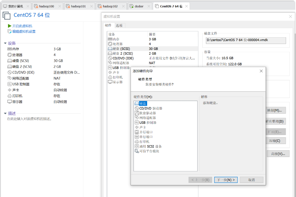Screen dimensions: 296x197
Task: Select USB 控制器 hardware type
Action: pyautogui.click(x=148, y=122)
